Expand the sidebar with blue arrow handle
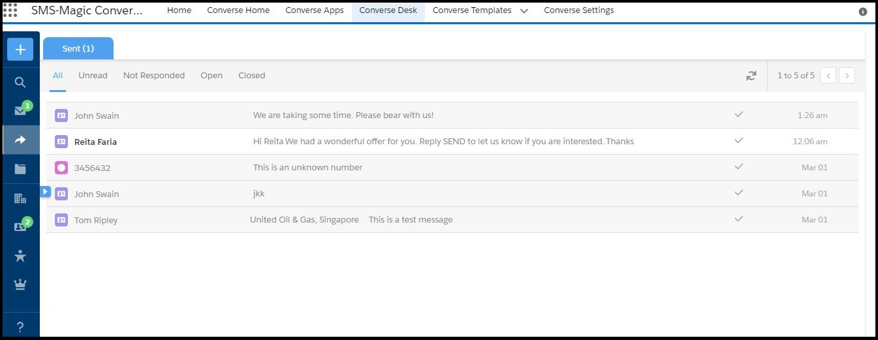The height and width of the screenshot is (340, 878). [45, 191]
